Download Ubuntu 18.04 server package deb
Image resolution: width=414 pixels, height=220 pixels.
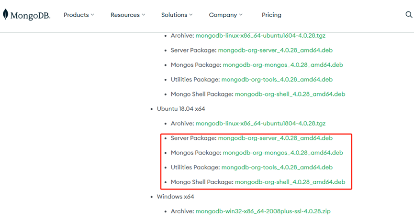click(x=275, y=138)
